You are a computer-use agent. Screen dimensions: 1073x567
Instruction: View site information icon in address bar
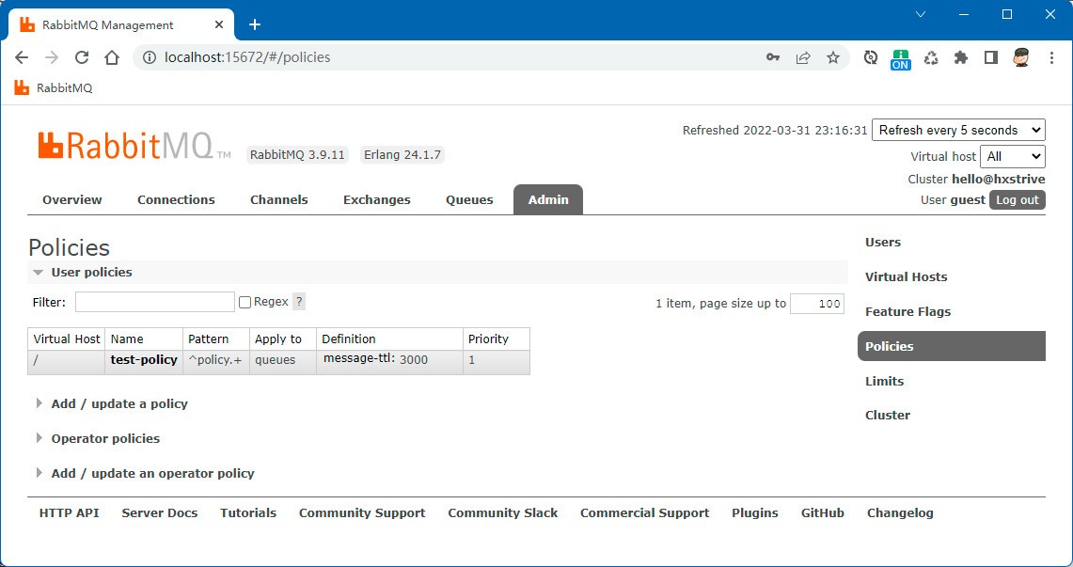click(149, 57)
